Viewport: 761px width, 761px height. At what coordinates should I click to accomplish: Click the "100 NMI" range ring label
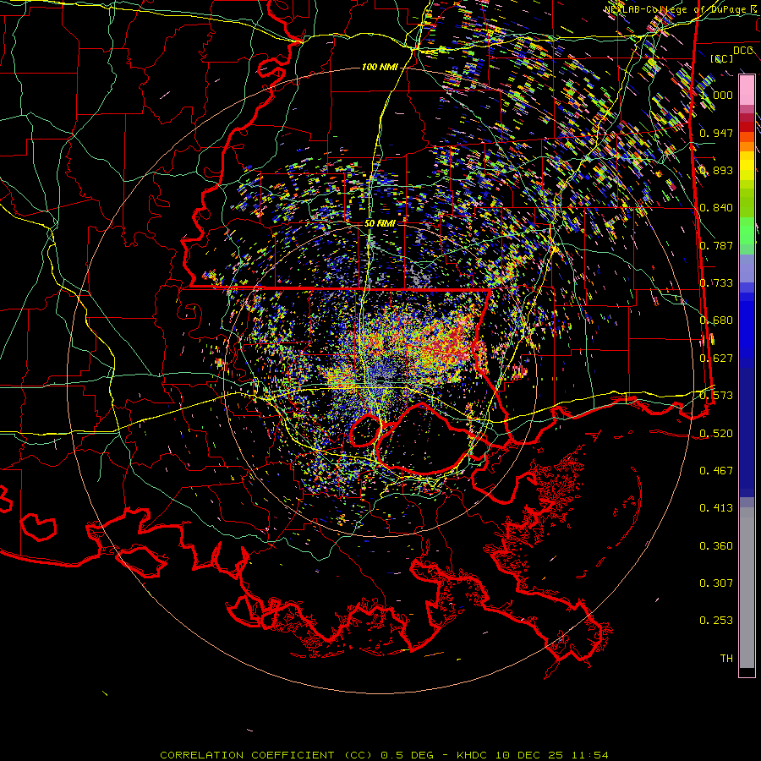coord(380,67)
